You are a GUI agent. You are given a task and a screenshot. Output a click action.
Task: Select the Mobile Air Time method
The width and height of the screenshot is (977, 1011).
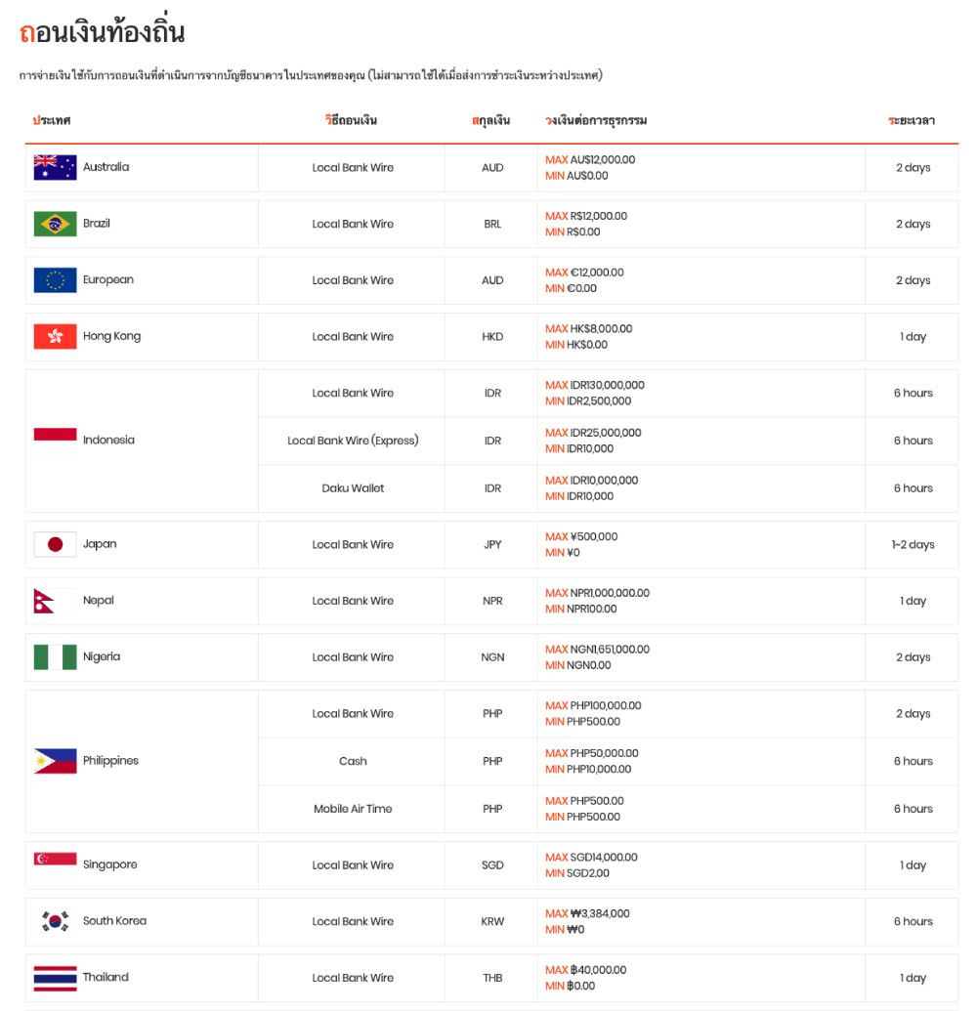point(353,809)
